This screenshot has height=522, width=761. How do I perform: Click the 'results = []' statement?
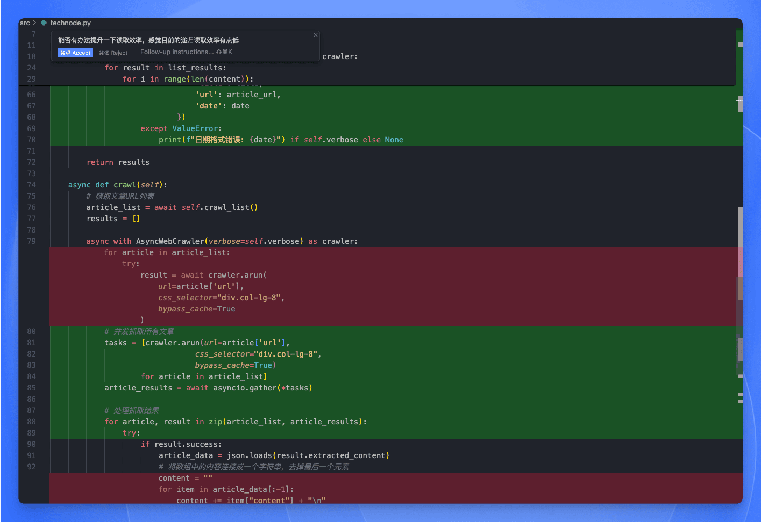pyautogui.click(x=113, y=219)
